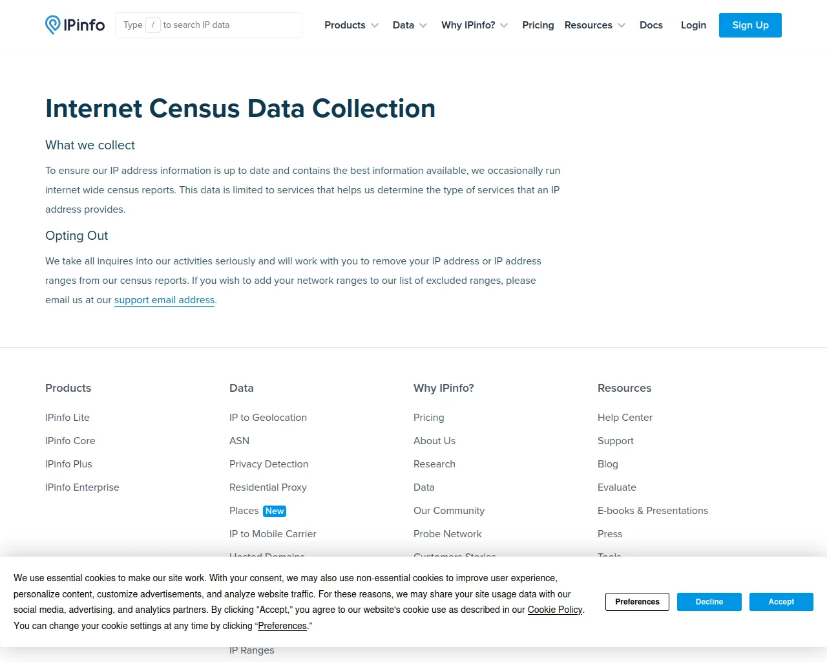Image resolution: width=827 pixels, height=662 pixels.
Task: Open the support email address link
Action: tap(164, 300)
